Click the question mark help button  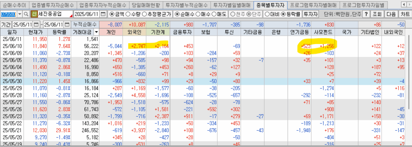(366, 14)
